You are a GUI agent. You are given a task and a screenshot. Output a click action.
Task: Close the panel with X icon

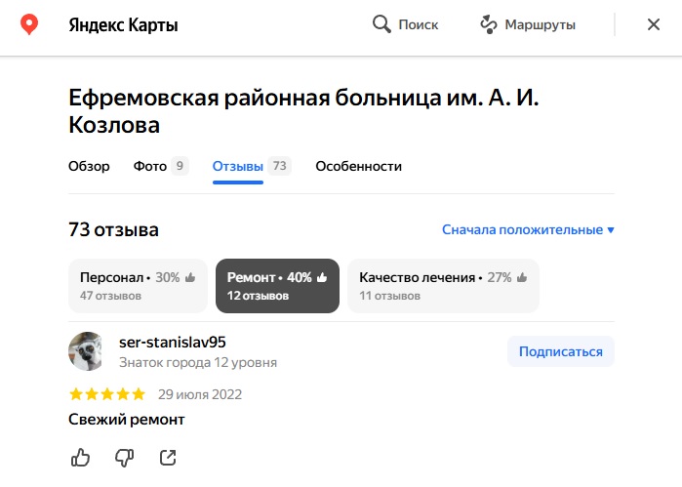click(654, 24)
